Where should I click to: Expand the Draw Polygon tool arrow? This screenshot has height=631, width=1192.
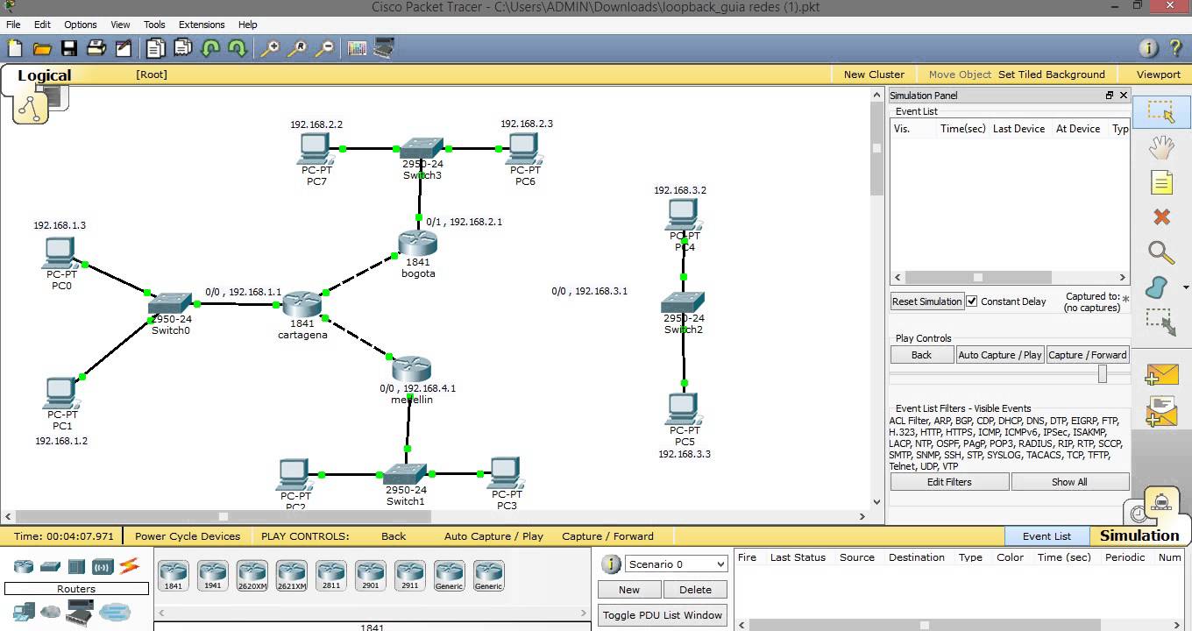coord(1186,287)
